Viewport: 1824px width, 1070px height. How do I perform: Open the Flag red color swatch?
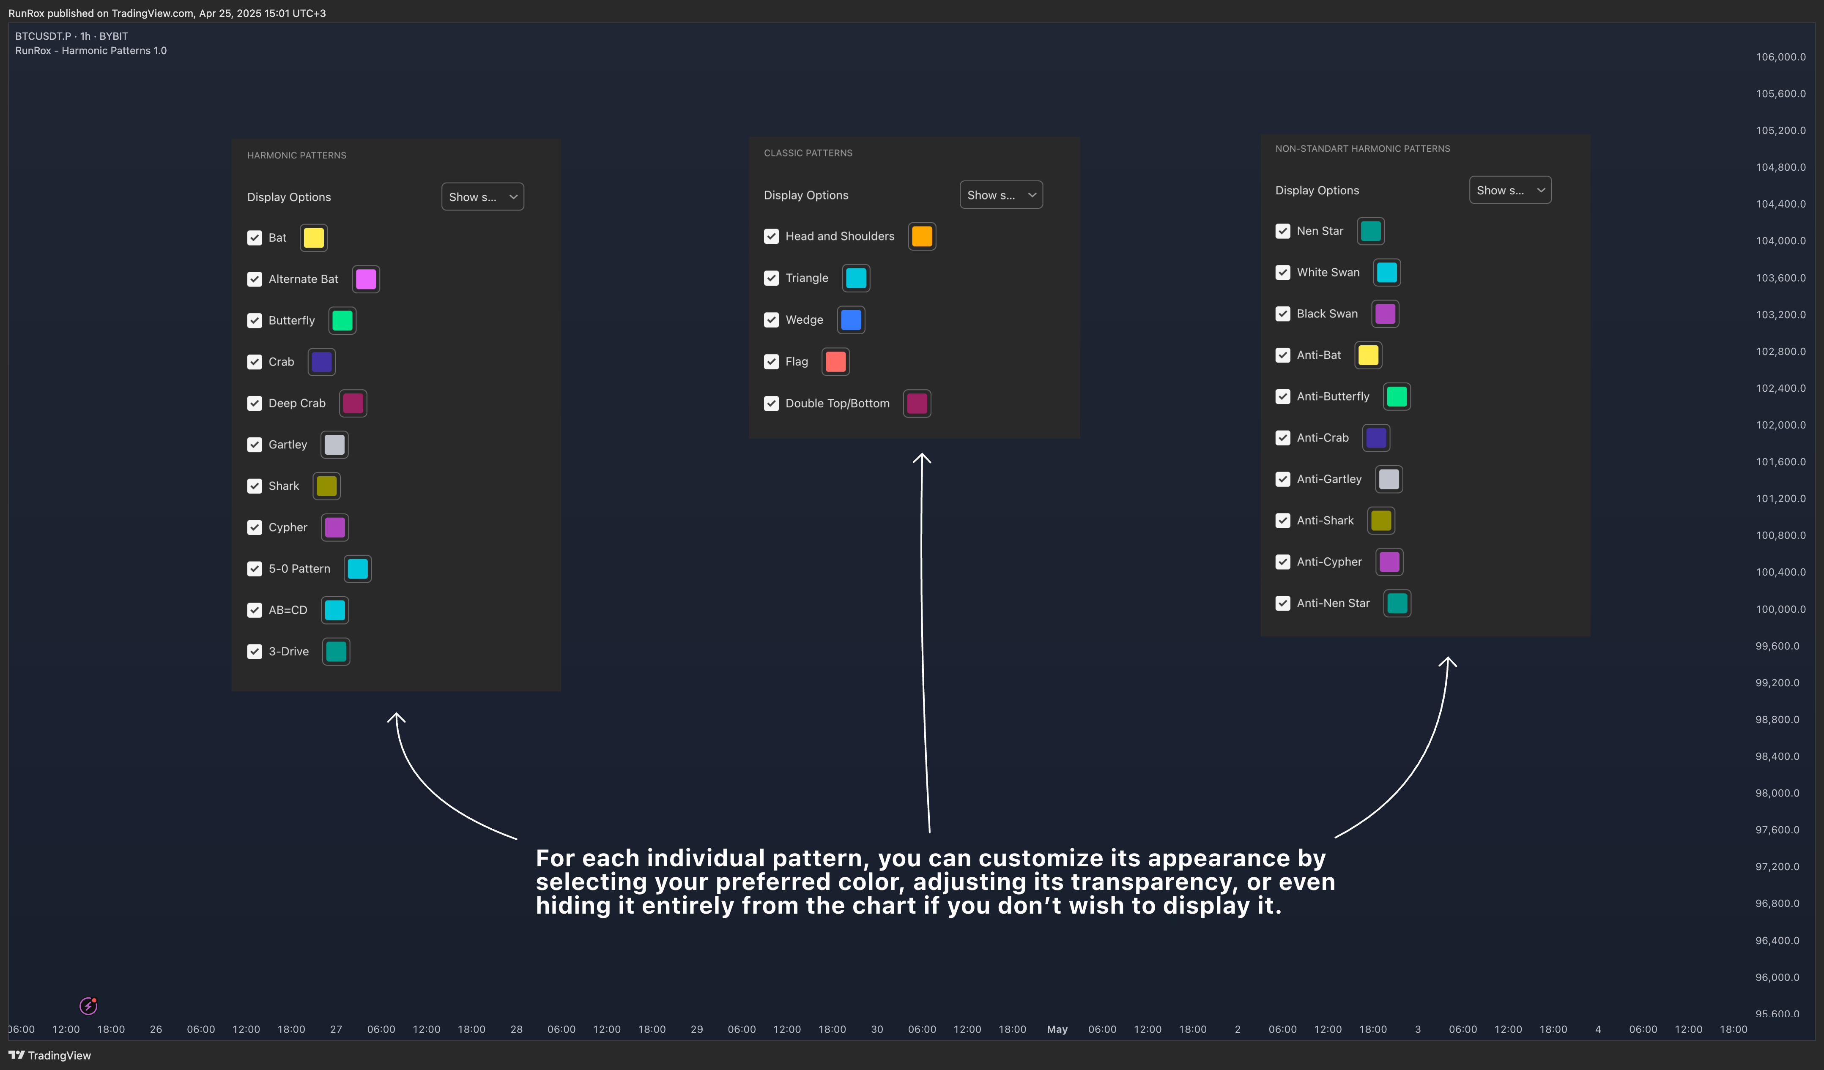pos(835,362)
